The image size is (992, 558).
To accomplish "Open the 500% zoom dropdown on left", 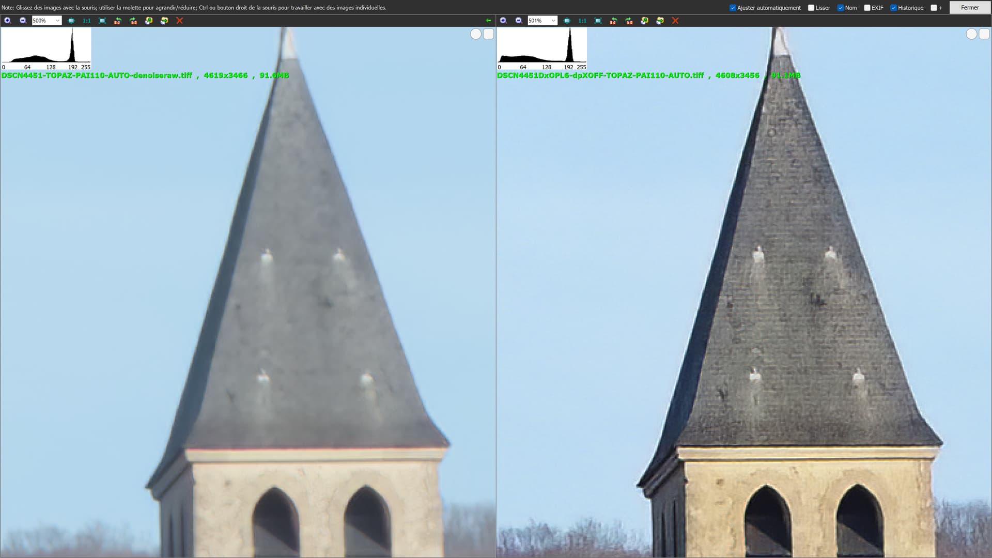I will 57,21.
